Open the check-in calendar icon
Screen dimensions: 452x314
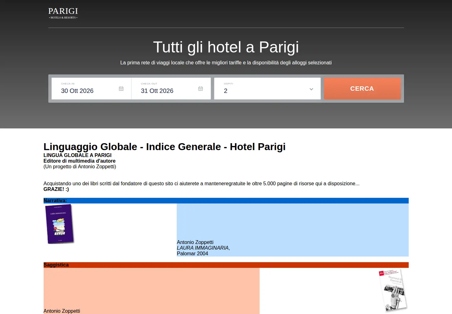(121, 89)
